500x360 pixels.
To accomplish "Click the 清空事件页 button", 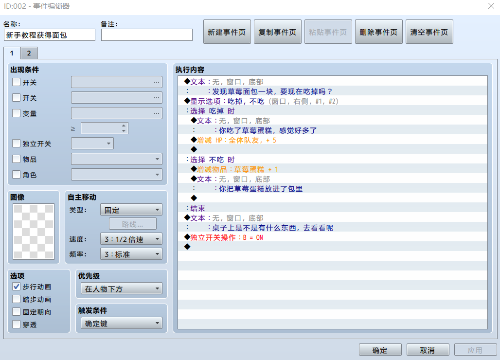I will (429, 32).
